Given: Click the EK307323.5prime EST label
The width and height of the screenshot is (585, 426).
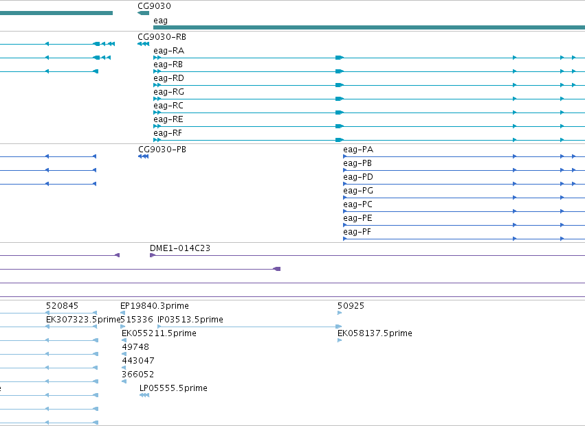Looking at the screenshot, I should tap(82, 320).
